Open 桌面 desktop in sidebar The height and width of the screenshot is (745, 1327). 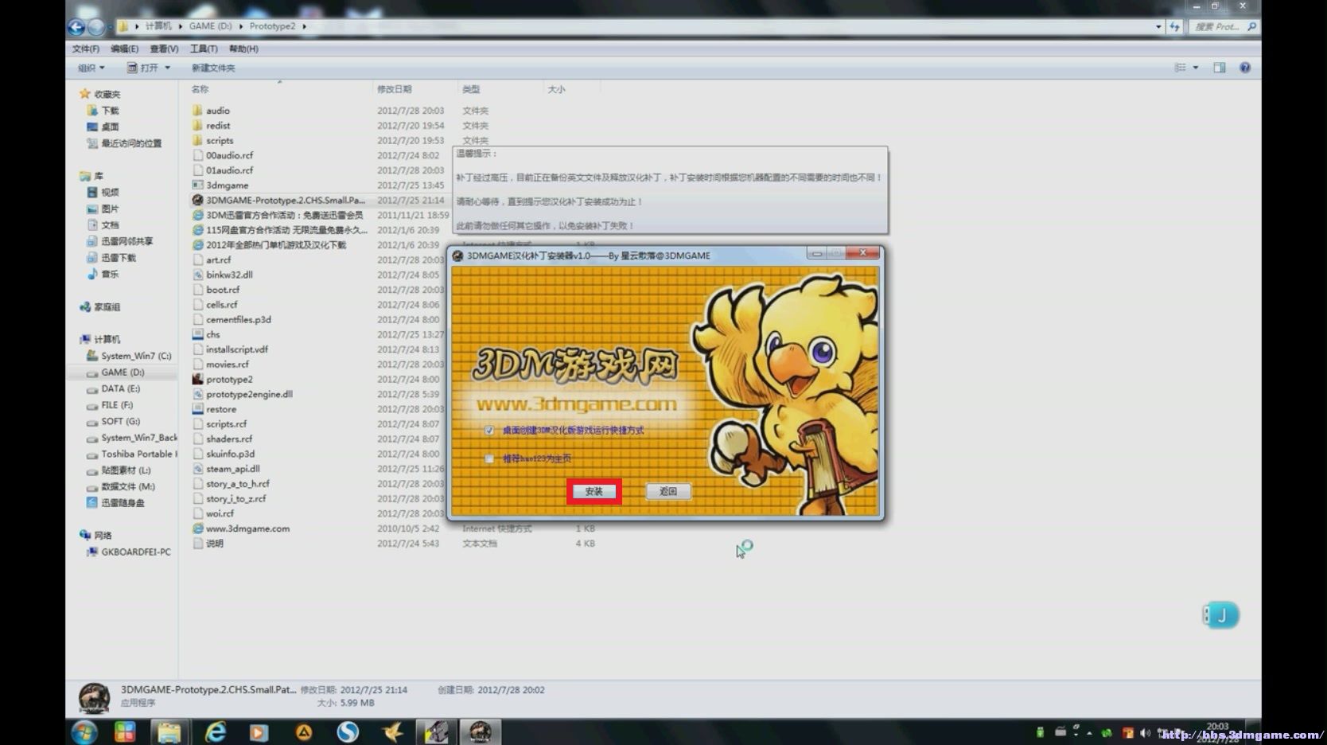click(x=110, y=127)
